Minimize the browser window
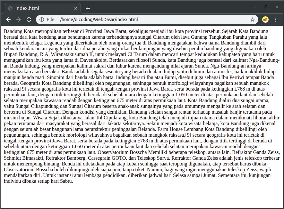 pyautogui.click(x=255, y=7)
